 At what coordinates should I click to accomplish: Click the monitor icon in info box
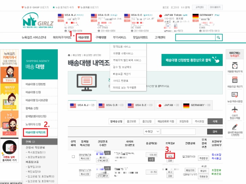click(x=87, y=83)
